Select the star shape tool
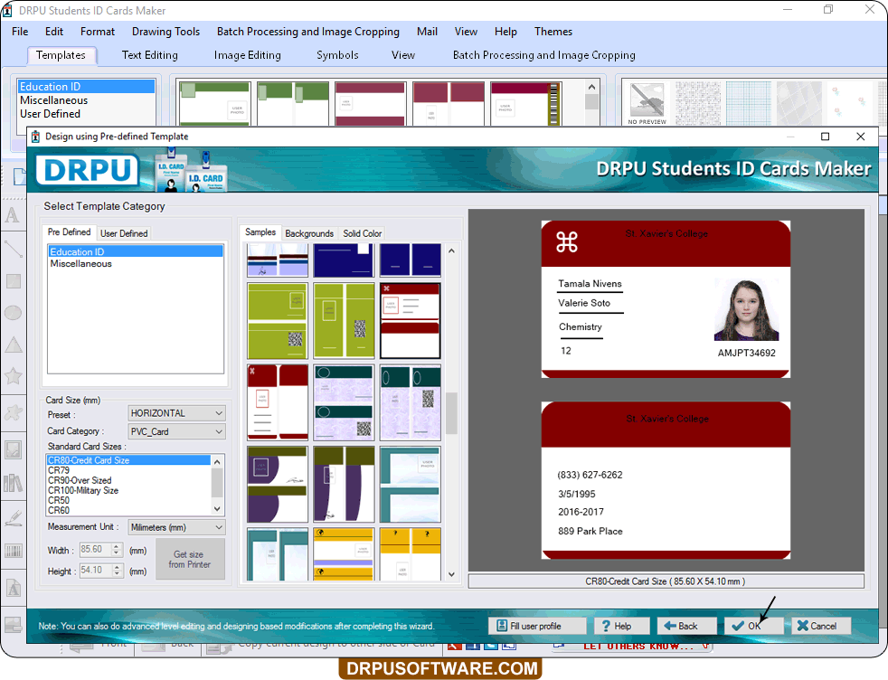This screenshot has height=680, width=888. [x=13, y=376]
